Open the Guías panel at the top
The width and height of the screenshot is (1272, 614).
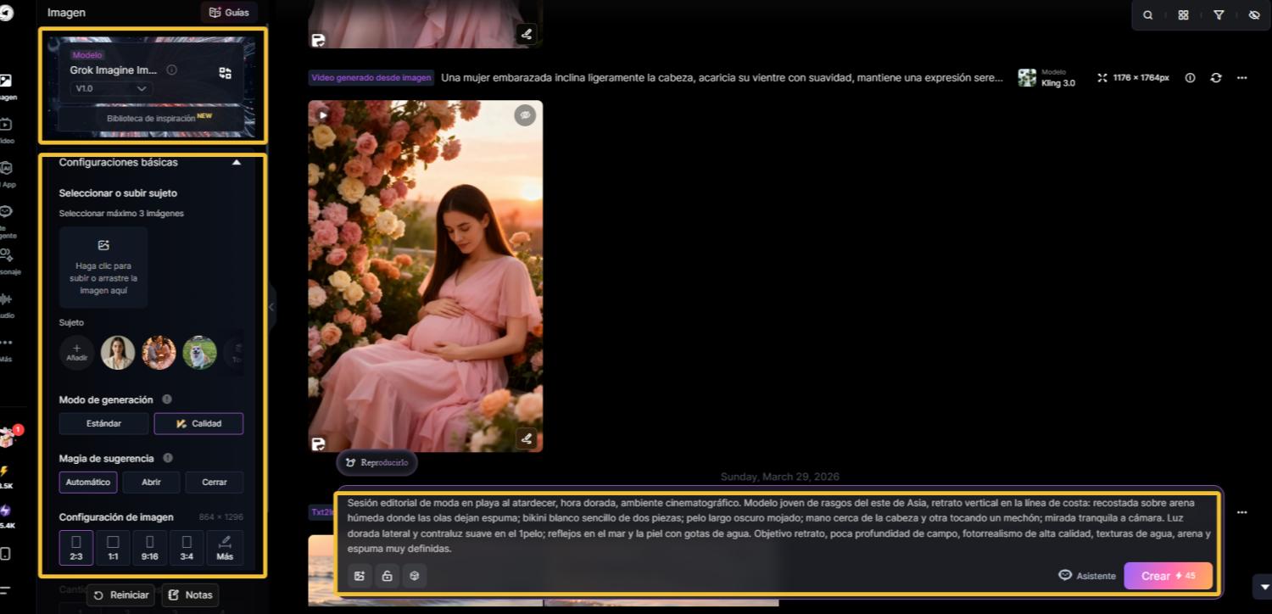click(x=227, y=13)
